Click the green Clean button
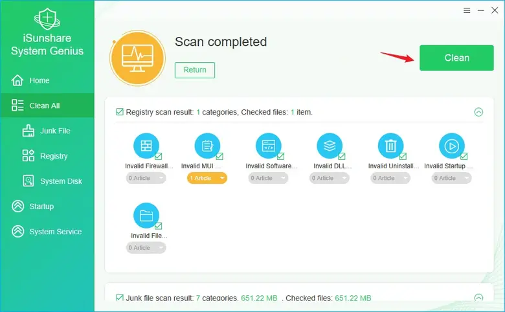This screenshot has width=505, height=312. pos(456,58)
